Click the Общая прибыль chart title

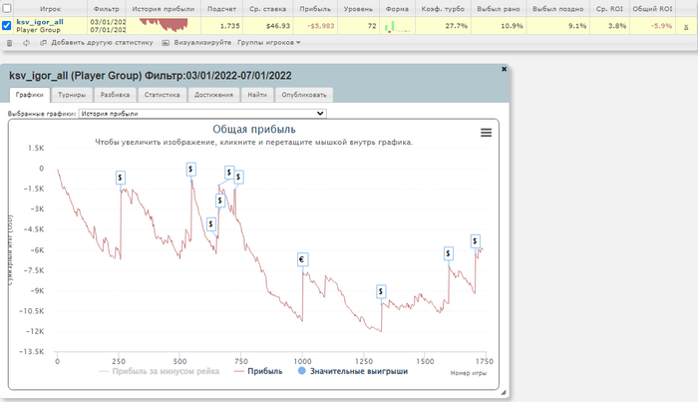tap(254, 129)
